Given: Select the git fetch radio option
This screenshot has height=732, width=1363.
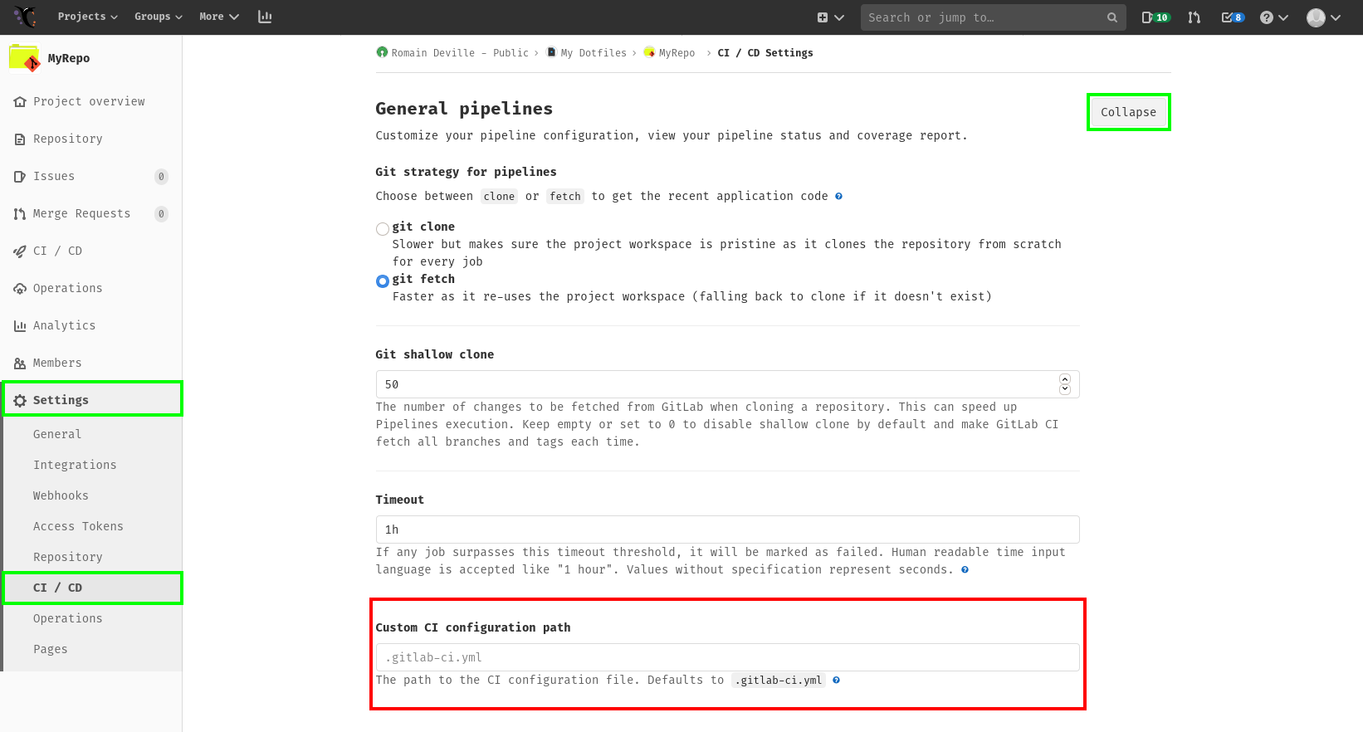Looking at the screenshot, I should tap(383, 281).
